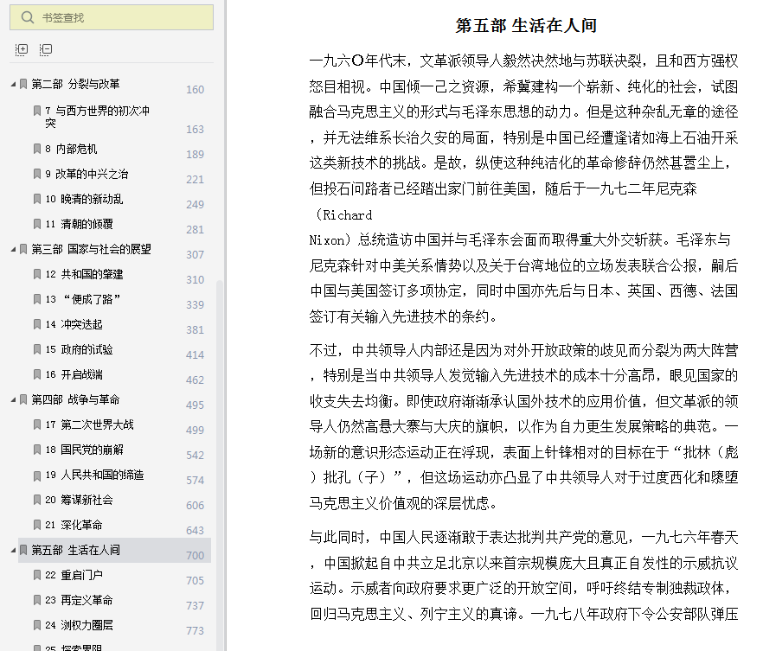Click bookmark icon beside 第四部 战争与革命
Viewport: 763px width, 651px height.
coord(23,400)
